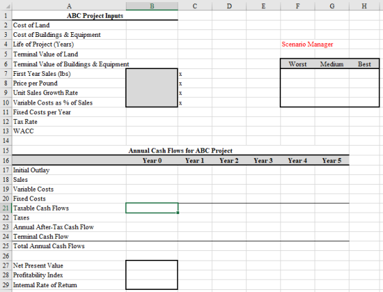Click the 'Fixed Costs' row label
Viewport: 383px width, 292px height.
29,199
